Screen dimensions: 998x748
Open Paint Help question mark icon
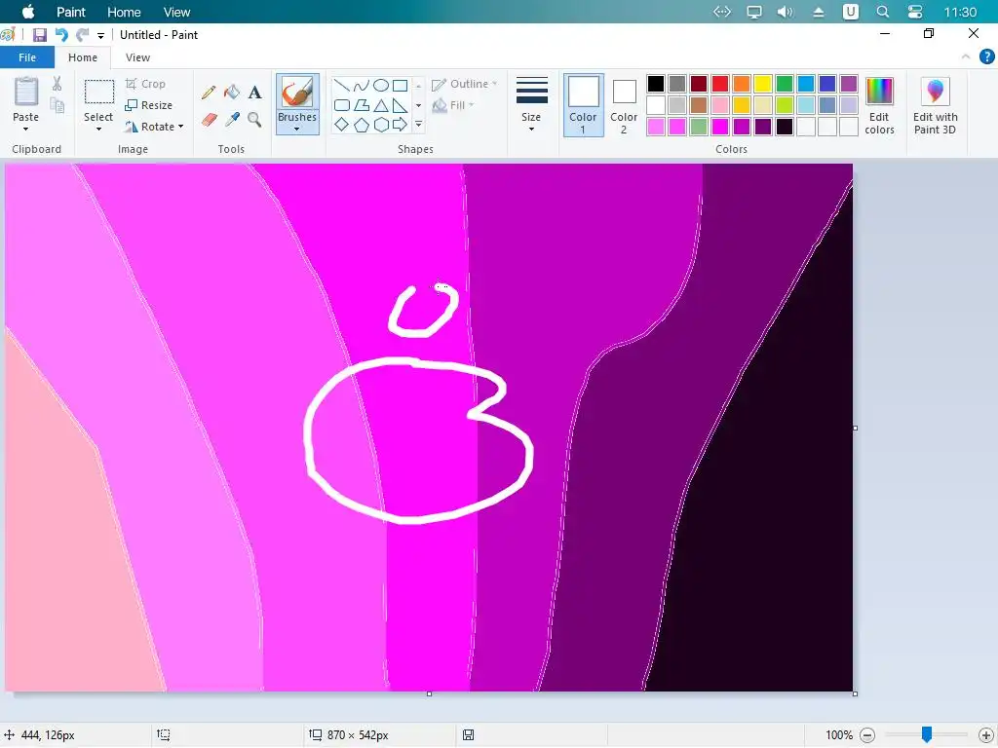986,57
